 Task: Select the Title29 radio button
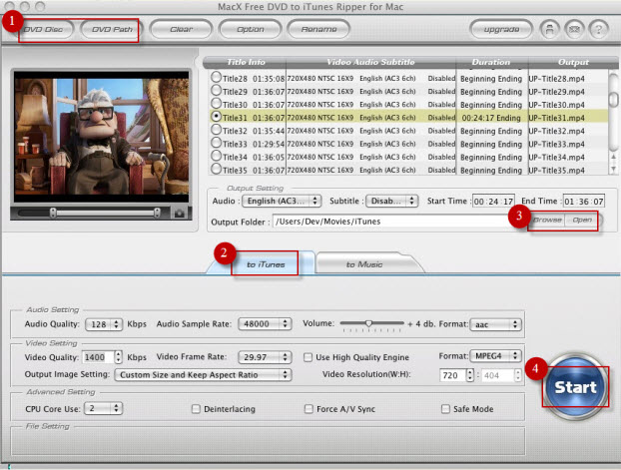click(x=217, y=90)
